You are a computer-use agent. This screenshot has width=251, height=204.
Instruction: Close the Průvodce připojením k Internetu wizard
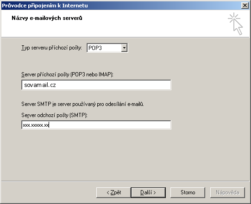[245, 6]
